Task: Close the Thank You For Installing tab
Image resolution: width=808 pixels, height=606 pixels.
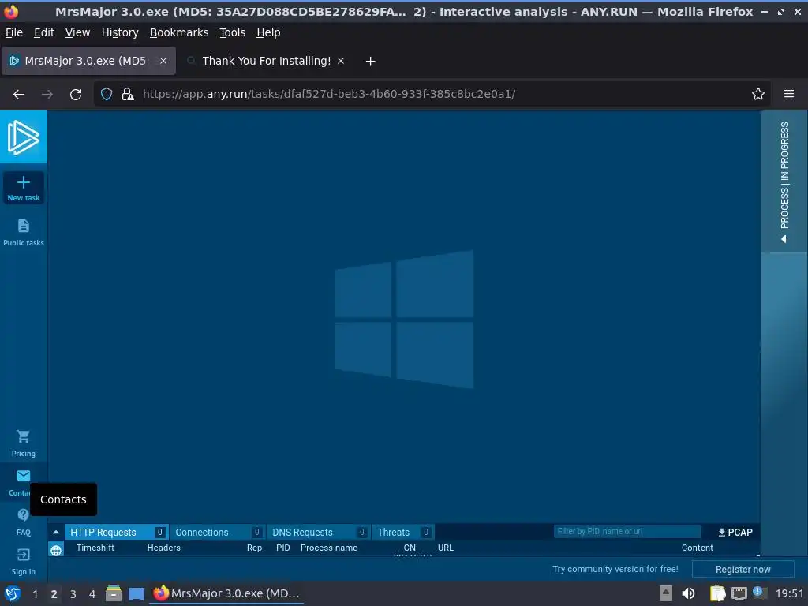Action: [x=341, y=61]
